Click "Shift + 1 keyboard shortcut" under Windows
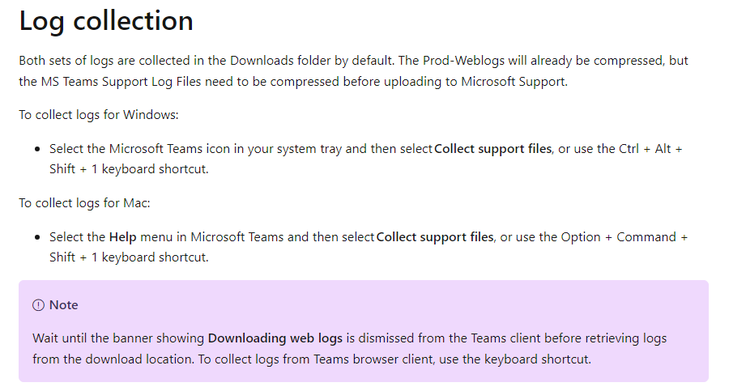 128,169
